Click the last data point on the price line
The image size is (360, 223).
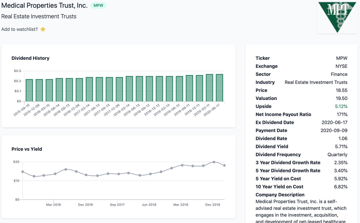coord(224,165)
